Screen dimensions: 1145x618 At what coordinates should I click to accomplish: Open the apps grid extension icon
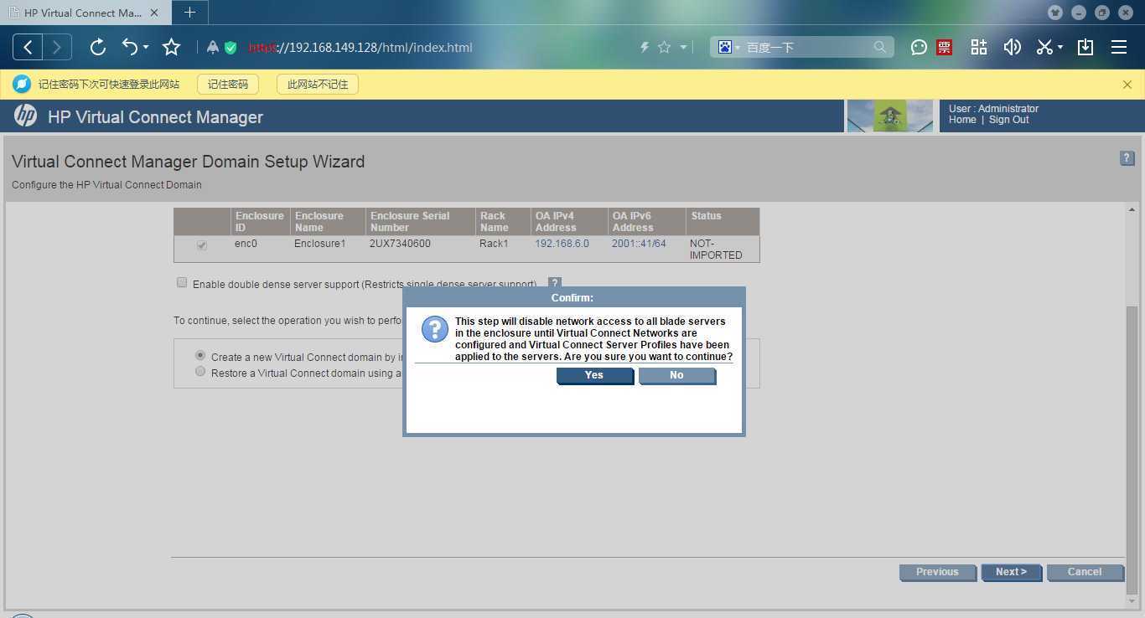[x=979, y=48]
